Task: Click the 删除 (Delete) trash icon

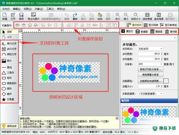Action: point(108,16)
